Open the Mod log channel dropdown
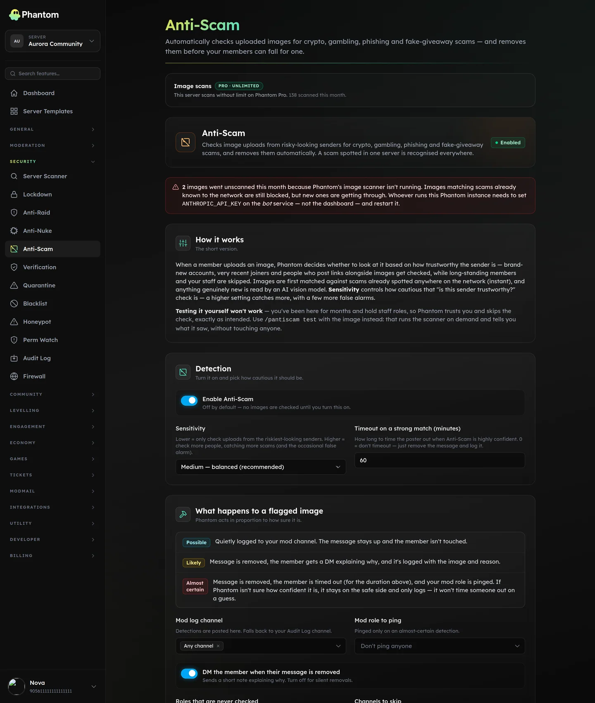This screenshot has width=595, height=703. click(261, 646)
